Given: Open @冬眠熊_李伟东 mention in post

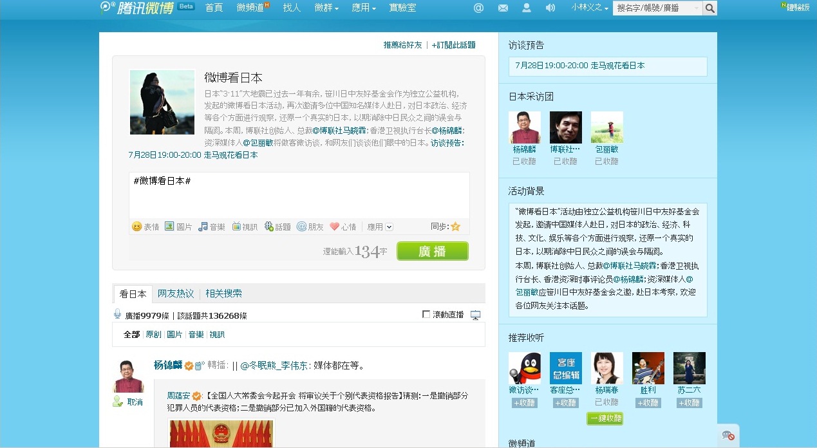Looking at the screenshot, I should tap(275, 366).
